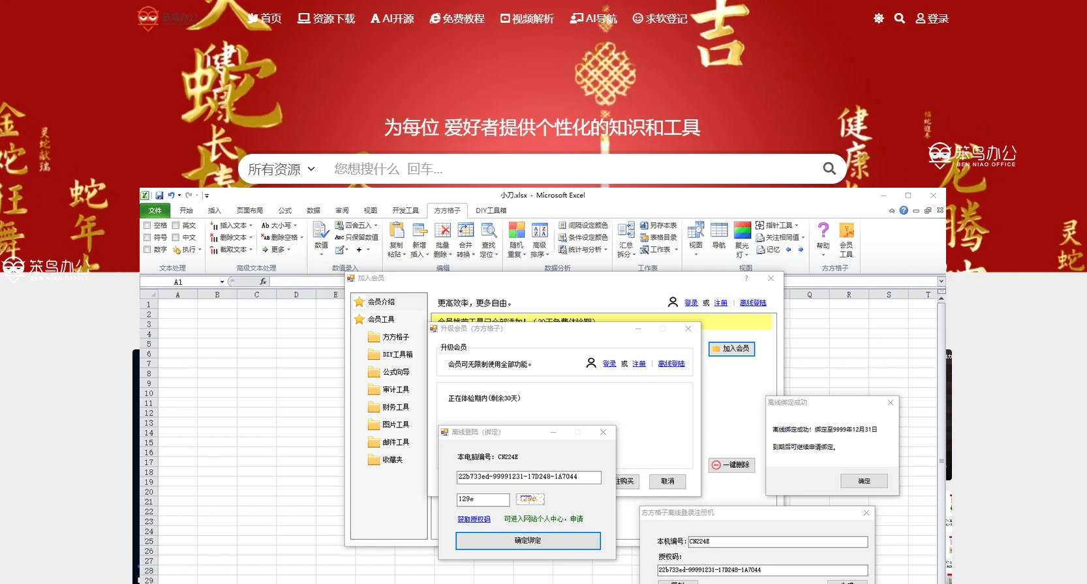Click the blue Excel help icon
The image size is (1087, 584).
(x=904, y=210)
